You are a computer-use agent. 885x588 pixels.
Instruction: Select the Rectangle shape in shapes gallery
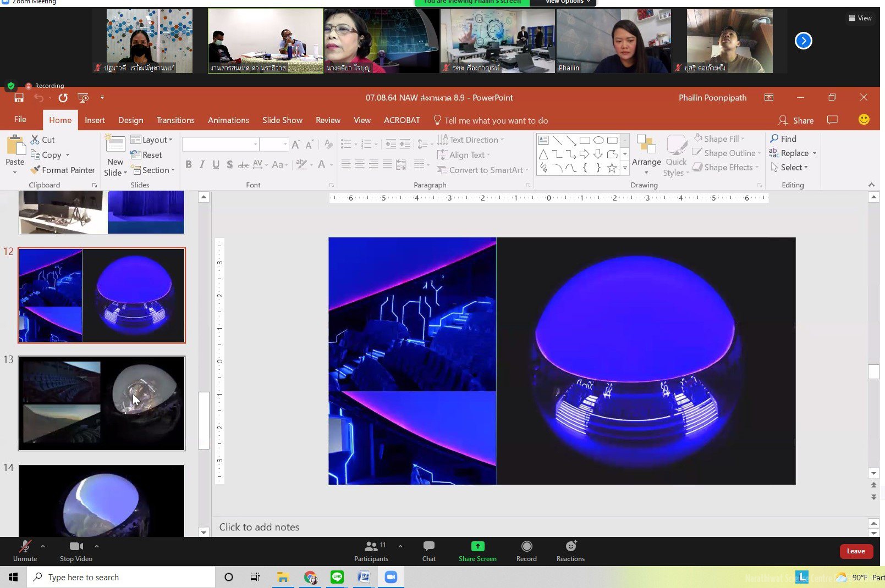tap(585, 140)
